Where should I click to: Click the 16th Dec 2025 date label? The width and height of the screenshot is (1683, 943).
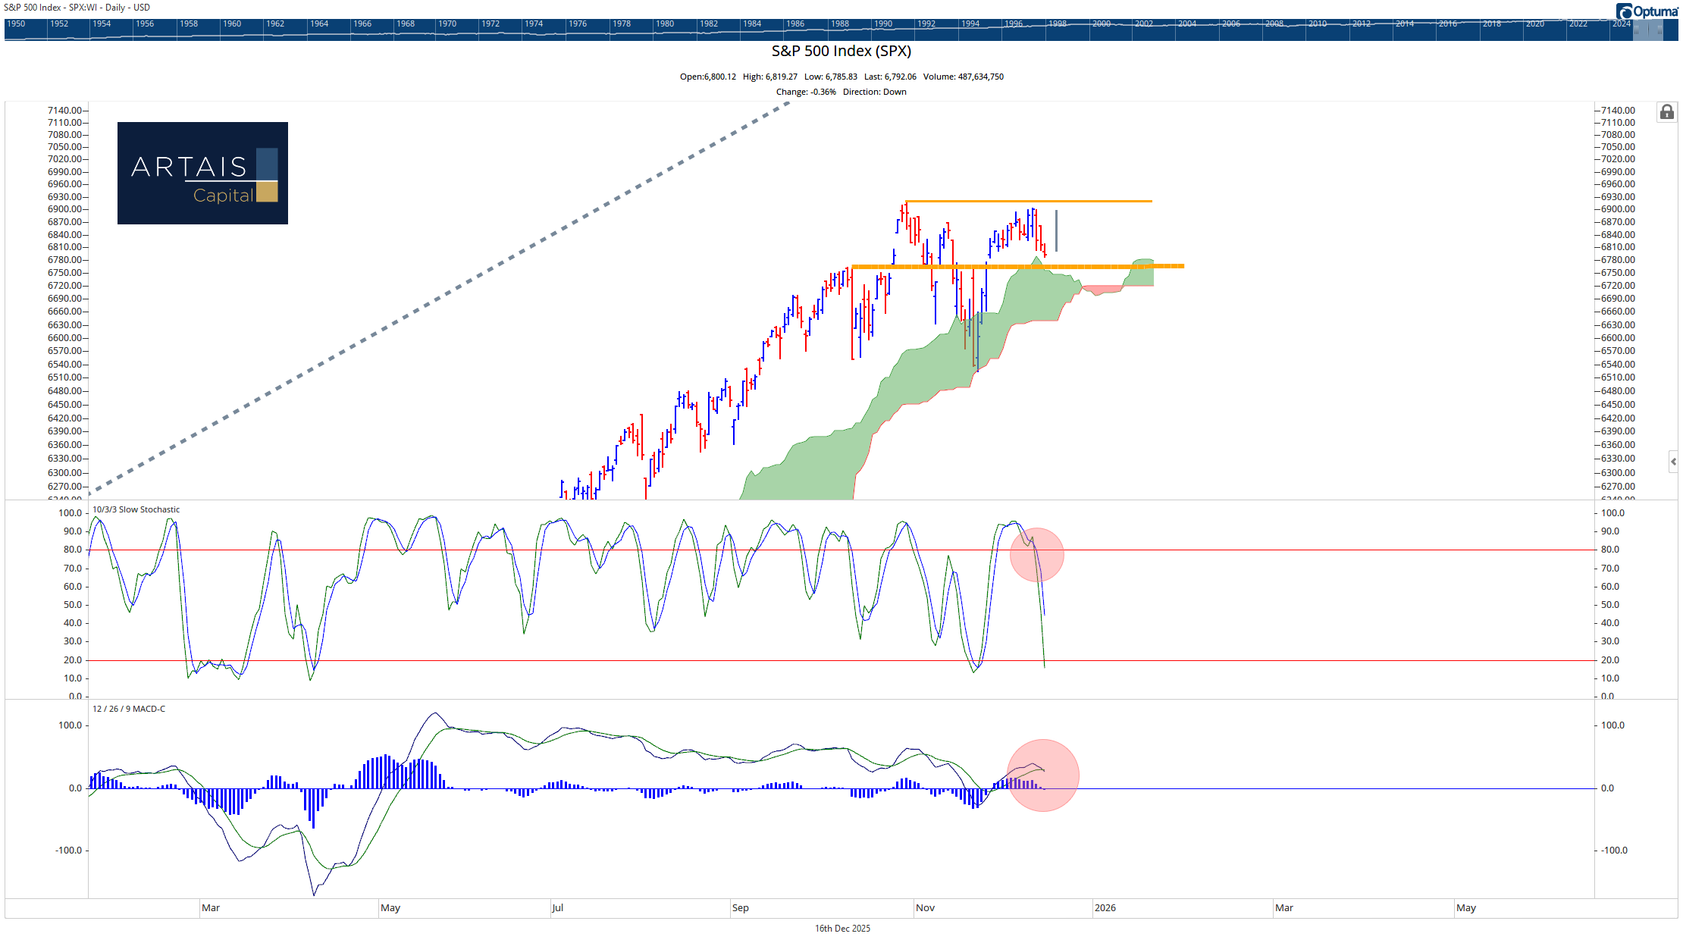pos(842,929)
